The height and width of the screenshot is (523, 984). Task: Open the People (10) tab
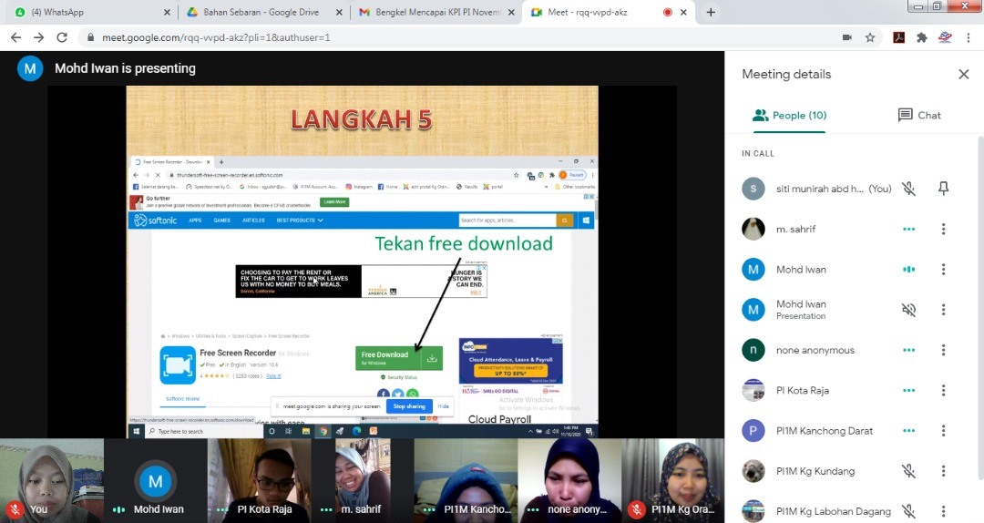tap(789, 116)
